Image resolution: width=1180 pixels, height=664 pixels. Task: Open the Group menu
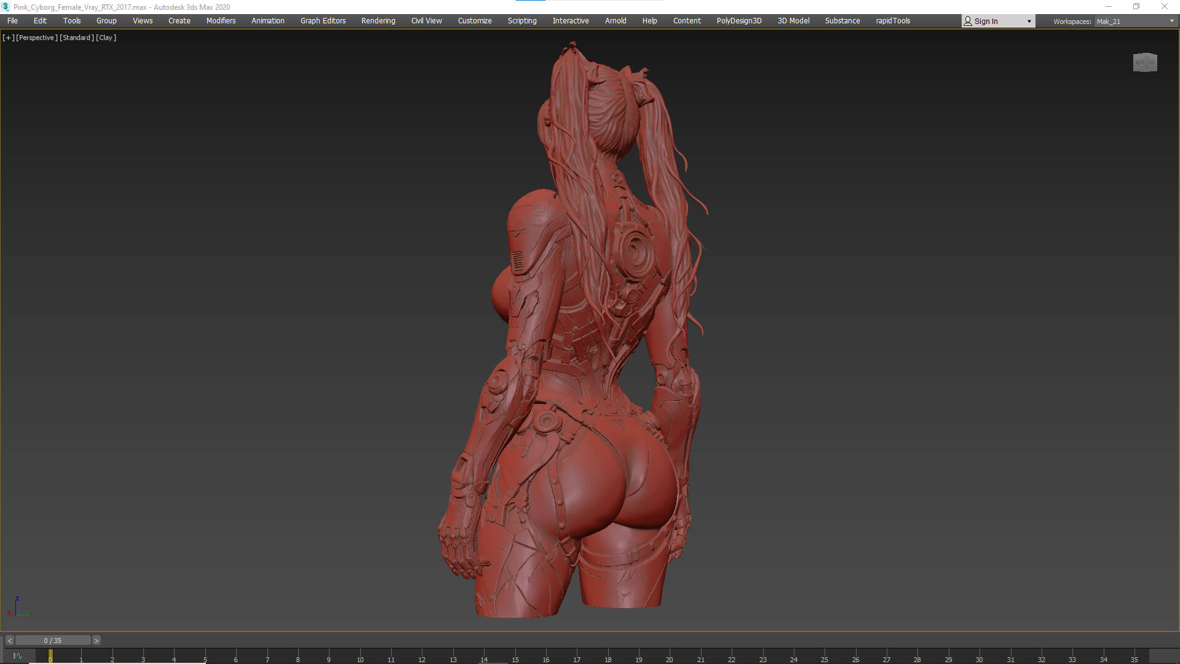(x=106, y=21)
